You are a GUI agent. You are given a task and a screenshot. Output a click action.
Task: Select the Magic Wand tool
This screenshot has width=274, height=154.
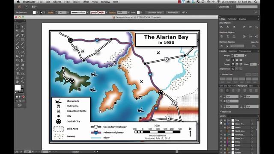tap(17, 31)
